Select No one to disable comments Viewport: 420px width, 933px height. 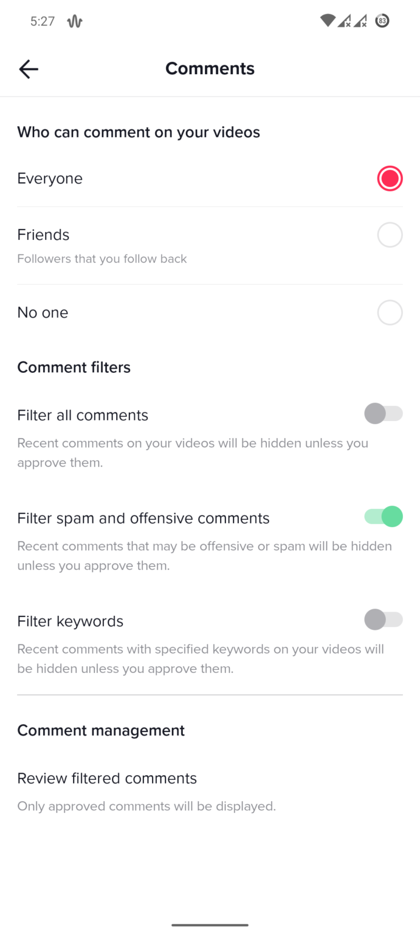click(390, 312)
